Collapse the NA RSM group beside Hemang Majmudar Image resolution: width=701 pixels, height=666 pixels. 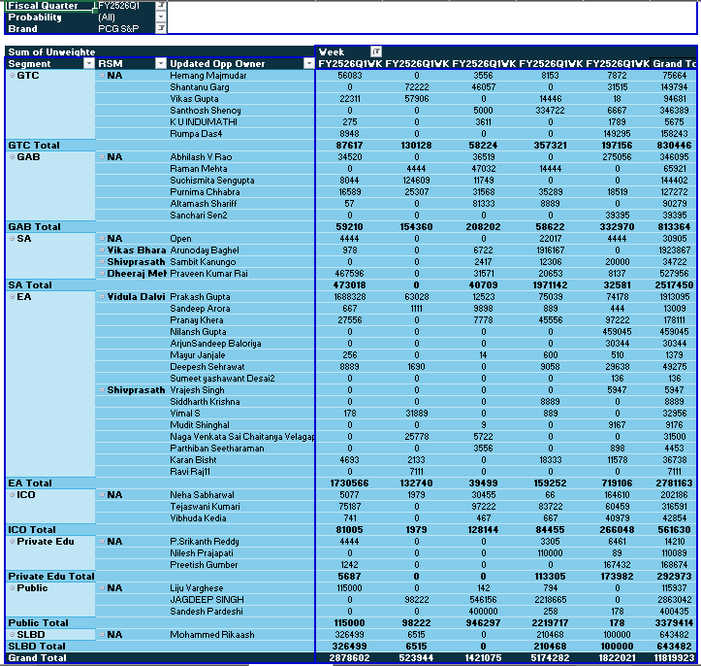click(103, 75)
